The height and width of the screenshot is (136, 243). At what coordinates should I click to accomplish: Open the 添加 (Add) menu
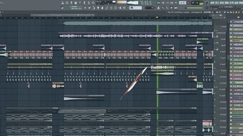tap(236, 3)
